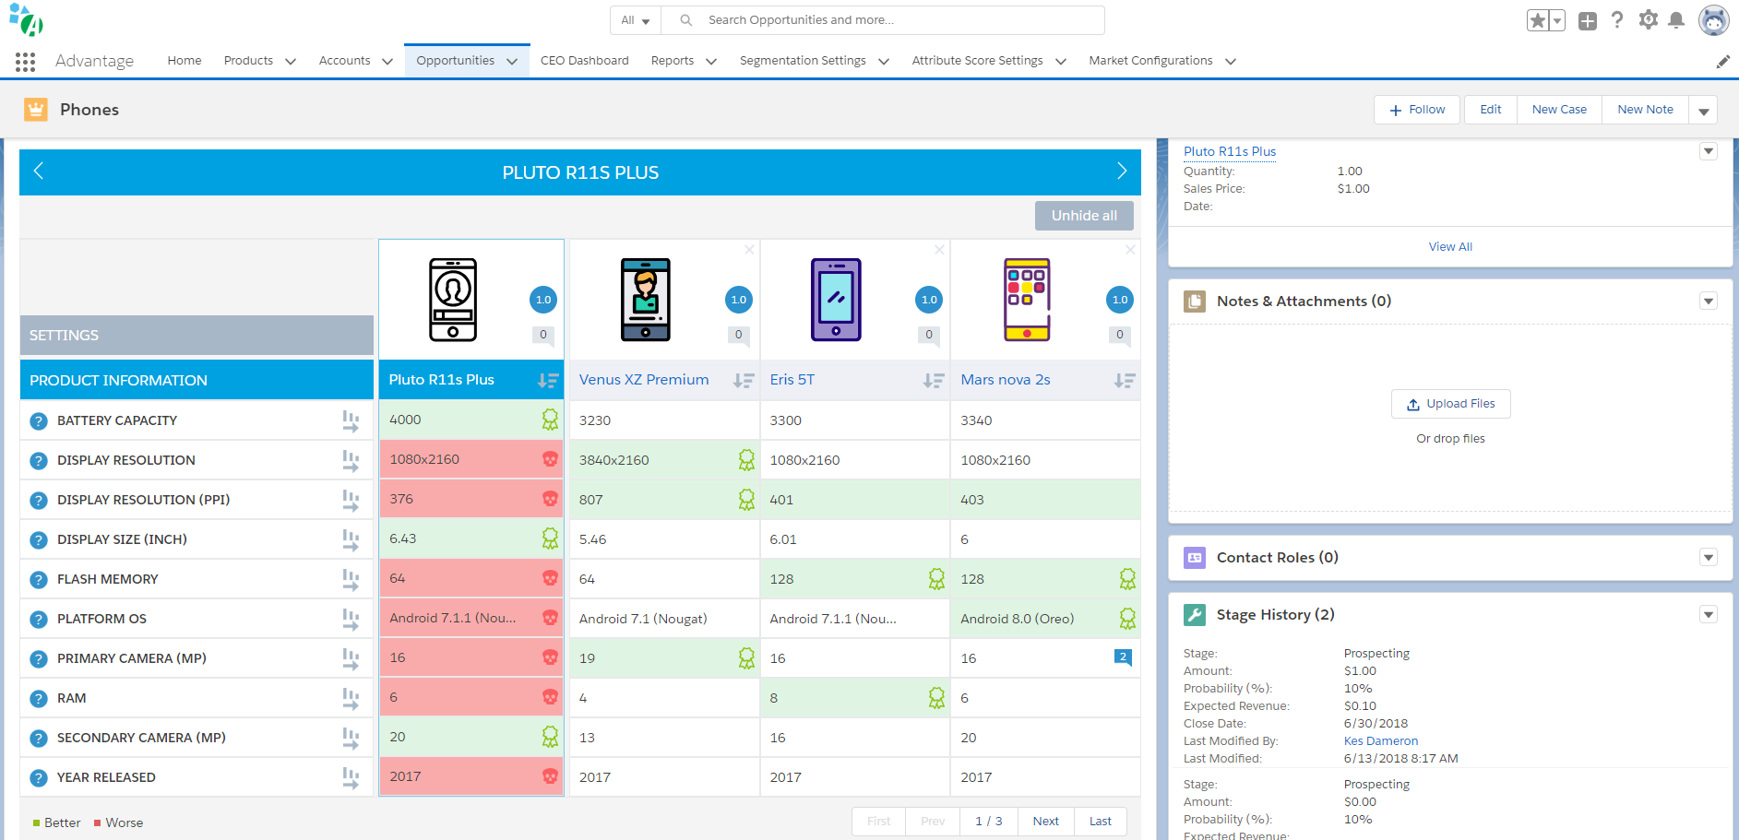Viewport: 1739px width, 840px height.
Task: Open the global actions plus icon
Action: [x=1587, y=20]
